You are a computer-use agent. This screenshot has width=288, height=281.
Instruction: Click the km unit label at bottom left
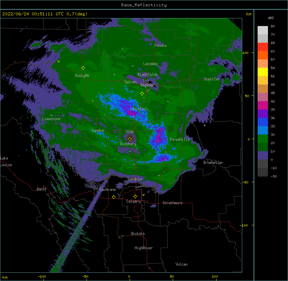click(x=5, y=277)
